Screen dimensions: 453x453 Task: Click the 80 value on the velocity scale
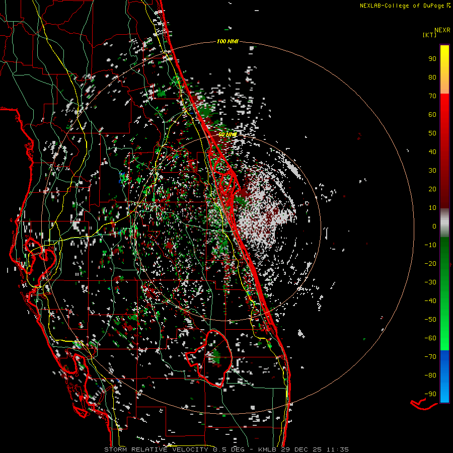click(x=432, y=78)
